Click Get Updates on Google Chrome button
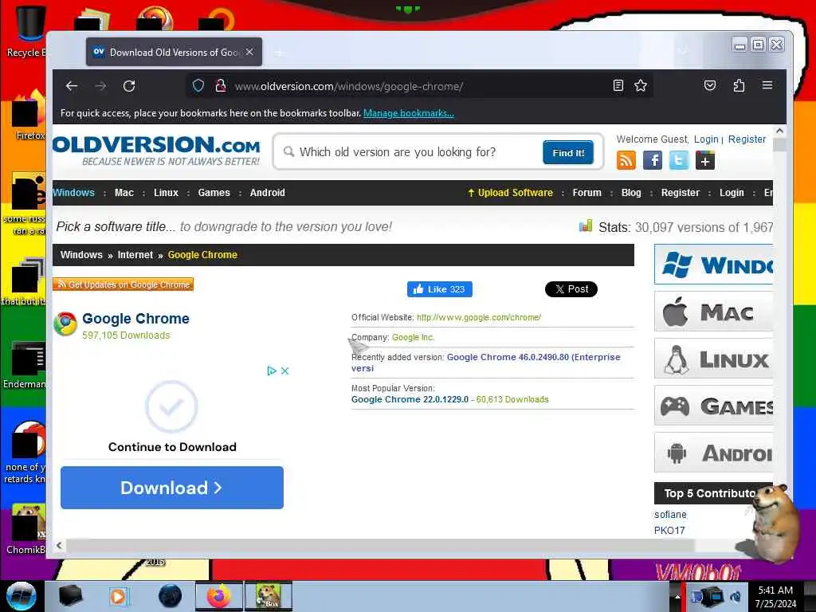This screenshot has width=816, height=612. [x=123, y=284]
